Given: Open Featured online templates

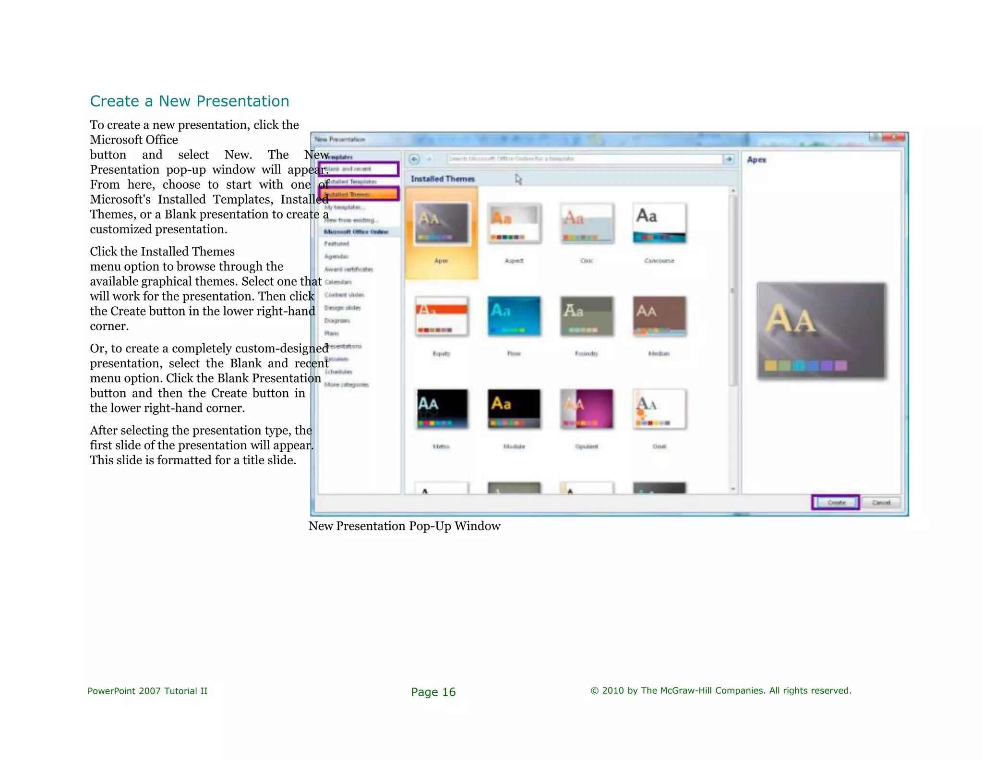Looking at the screenshot, I should click(336, 243).
